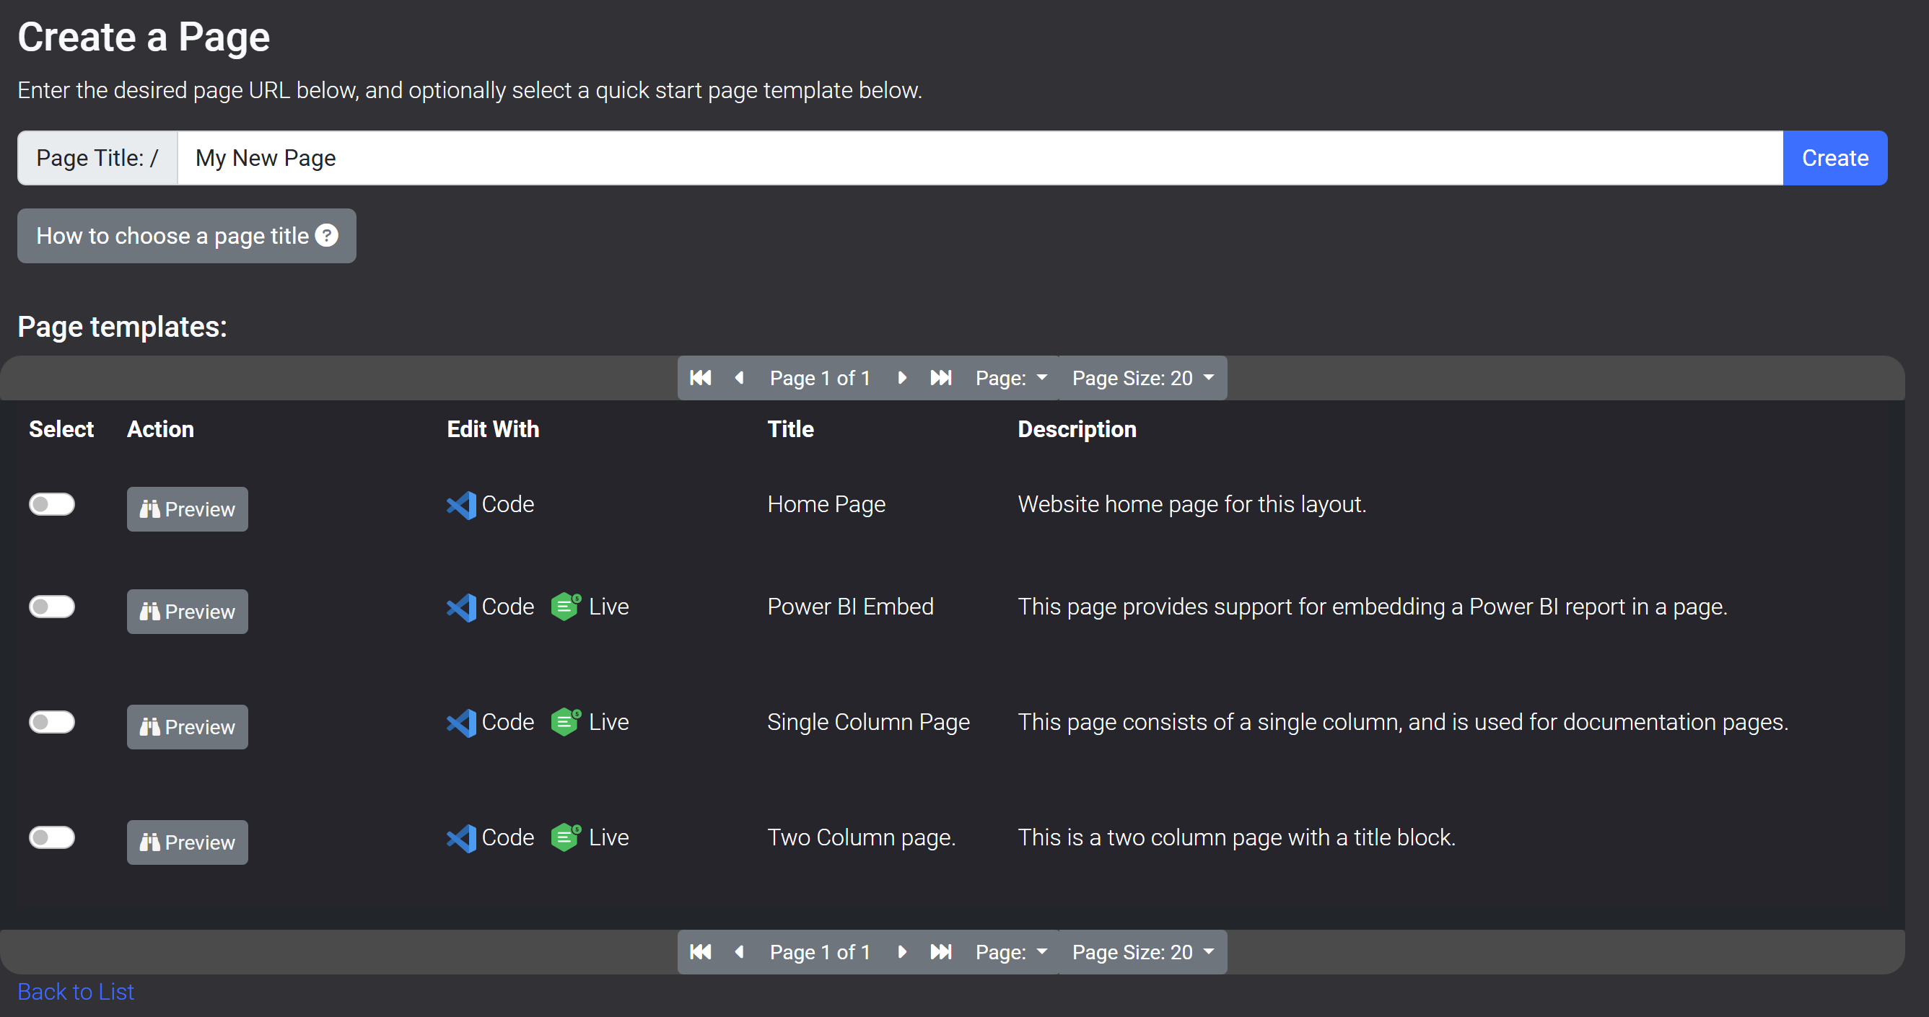Click 'Page 1 of 1' in bottom pager

pos(820,952)
